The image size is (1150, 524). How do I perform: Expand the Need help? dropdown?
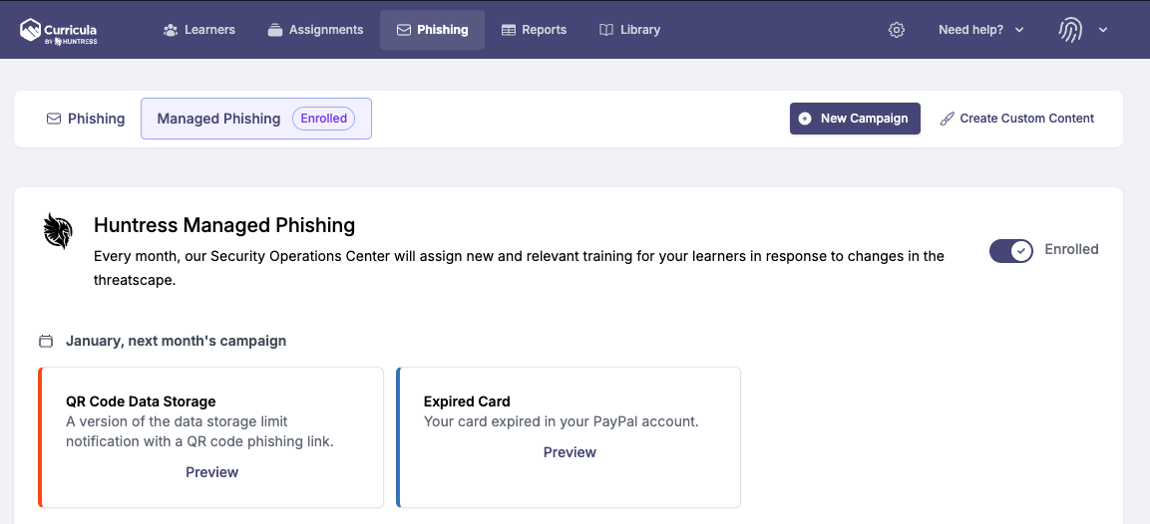point(981,30)
